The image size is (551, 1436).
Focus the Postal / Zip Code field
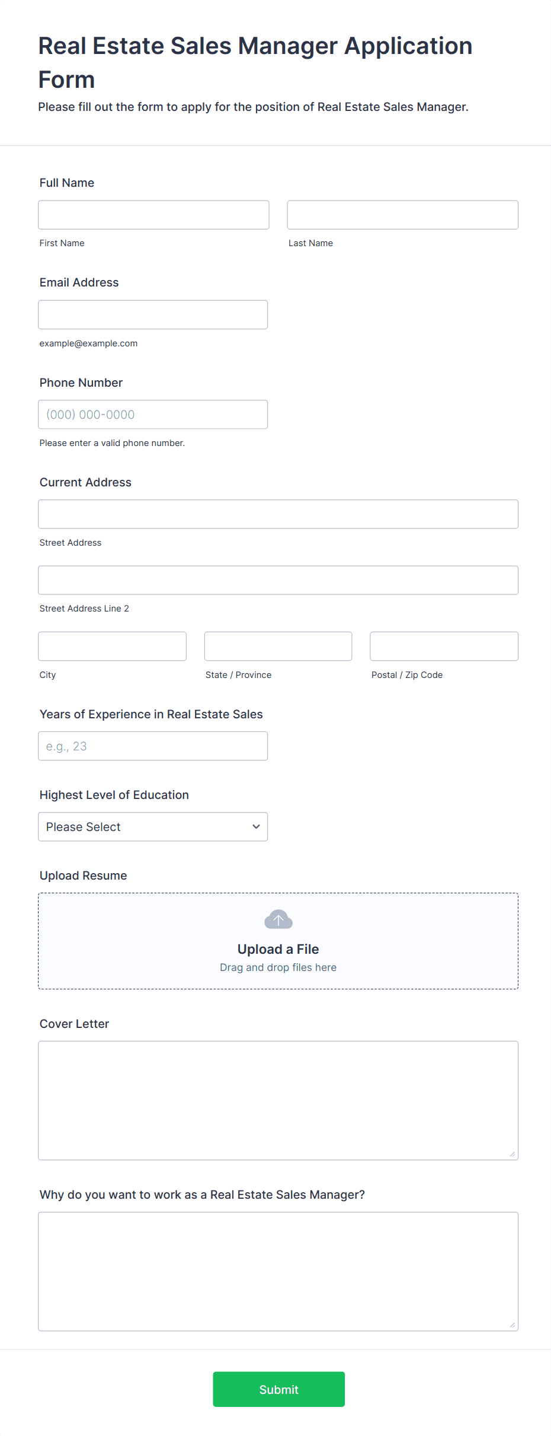point(444,646)
